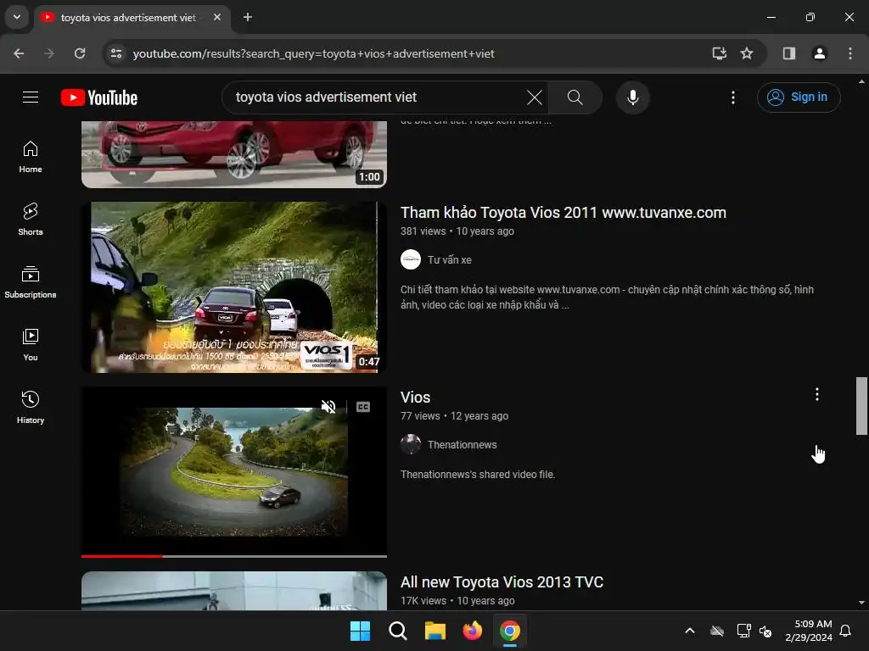This screenshot has height=651, width=869.
Task: Launch Firefox from taskbar
Action: 472,631
